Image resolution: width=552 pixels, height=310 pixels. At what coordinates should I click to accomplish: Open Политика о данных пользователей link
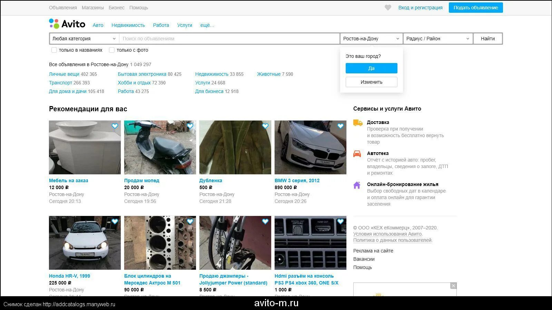392,240
